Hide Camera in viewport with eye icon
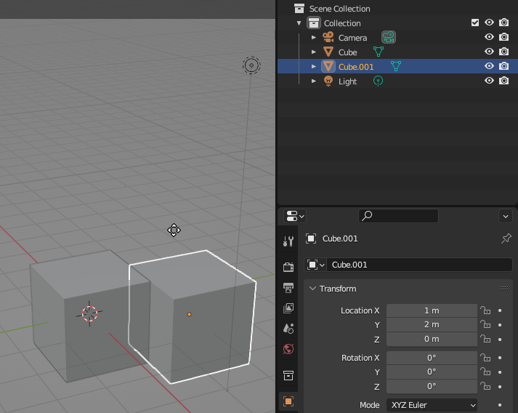Image resolution: width=518 pixels, height=413 pixels. (489, 37)
